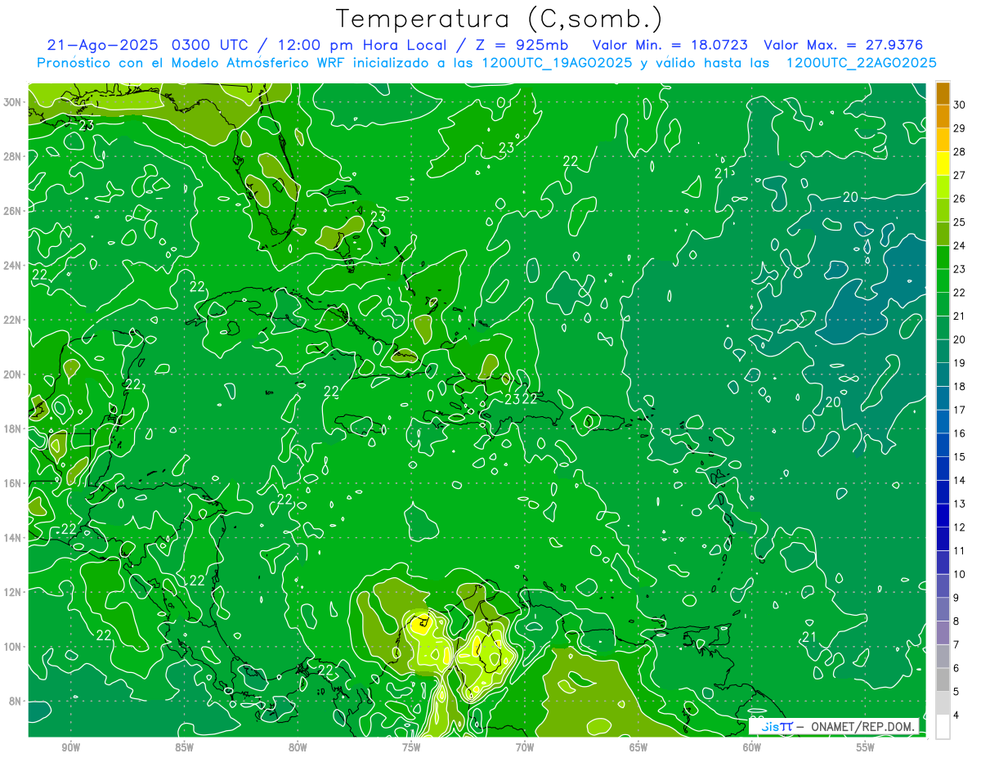Click the teal swatch between 18 and 19
This screenshot has width=981, height=758.
coord(943,375)
